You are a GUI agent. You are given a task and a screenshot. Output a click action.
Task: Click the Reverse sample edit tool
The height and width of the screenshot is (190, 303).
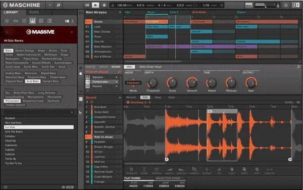point(157,171)
